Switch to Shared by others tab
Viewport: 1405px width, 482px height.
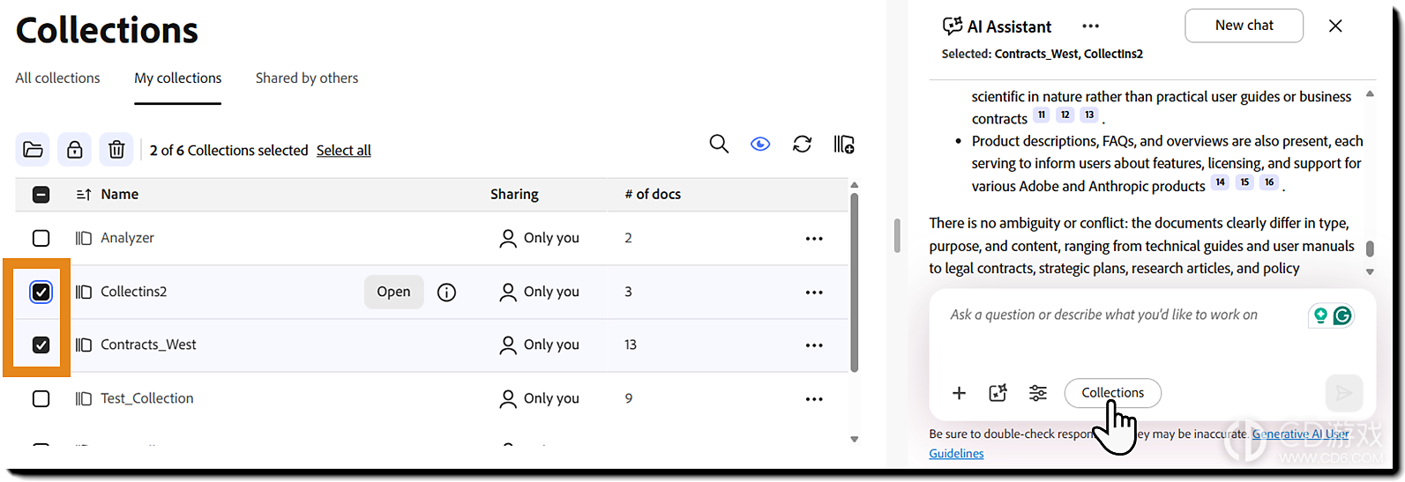click(x=307, y=78)
